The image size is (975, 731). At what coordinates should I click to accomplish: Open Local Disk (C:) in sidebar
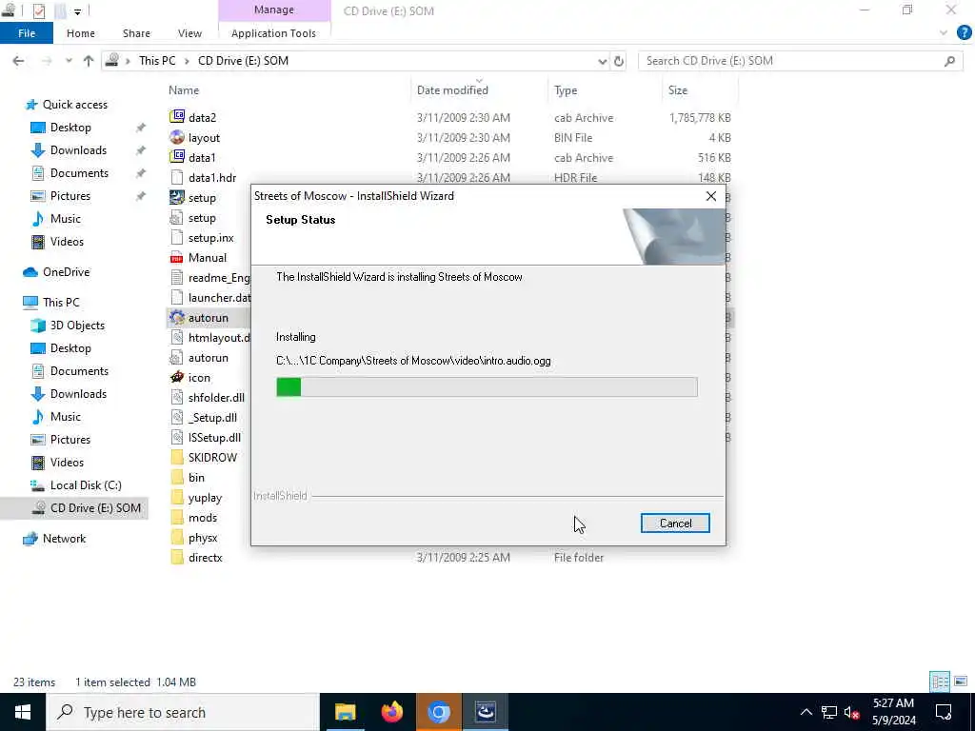(x=86, y=485)
